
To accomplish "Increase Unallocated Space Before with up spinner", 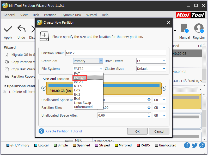I will [x=149, y=98].
